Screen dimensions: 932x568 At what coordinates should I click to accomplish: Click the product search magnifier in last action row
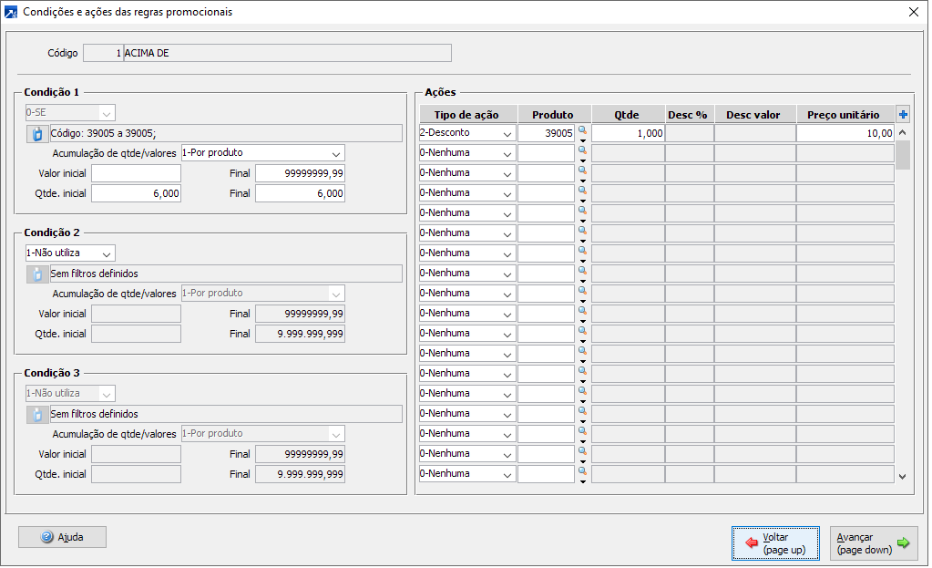pos(582,471)
